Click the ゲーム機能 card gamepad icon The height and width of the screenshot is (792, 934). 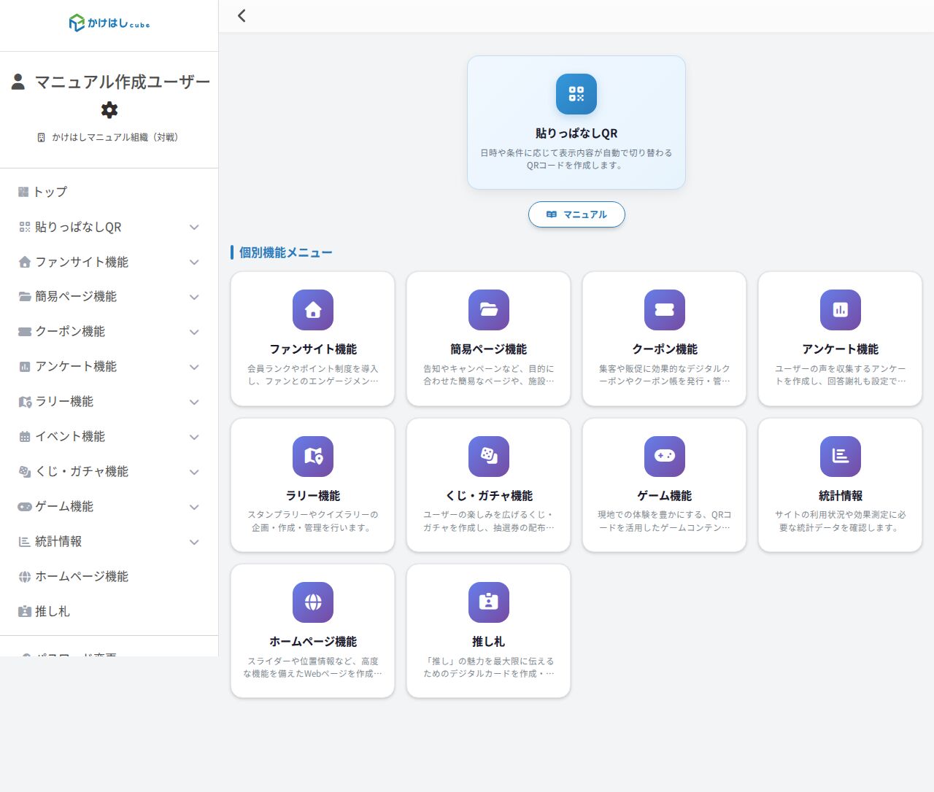[665, 457]
